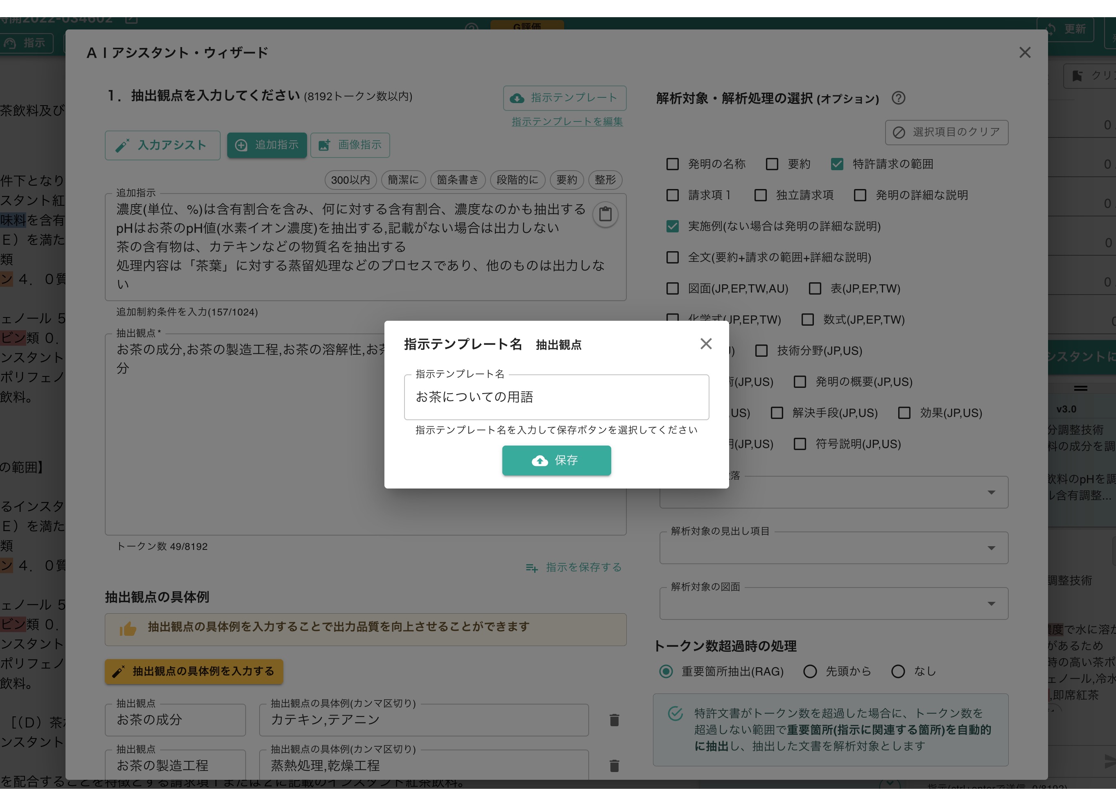Viewport: 1116px width, 806px height.
Task: Check the 符号説明(JP,US) checkbox
Action: click(x=800, y=444)
